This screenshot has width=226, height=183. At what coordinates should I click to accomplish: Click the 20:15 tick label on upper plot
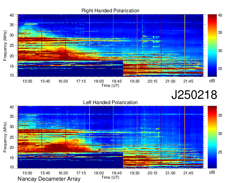coord(153,81)
